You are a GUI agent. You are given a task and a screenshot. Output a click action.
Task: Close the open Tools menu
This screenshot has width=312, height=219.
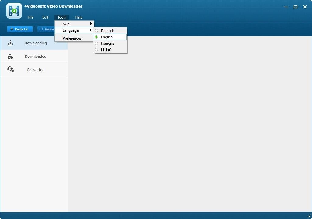click(x=61, y=17)
